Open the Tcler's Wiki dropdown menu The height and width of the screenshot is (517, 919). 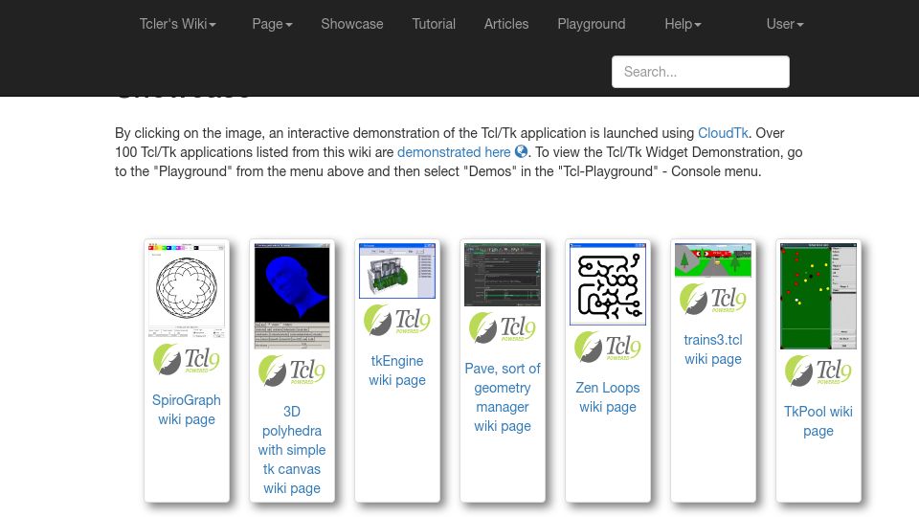coord(178,24)
